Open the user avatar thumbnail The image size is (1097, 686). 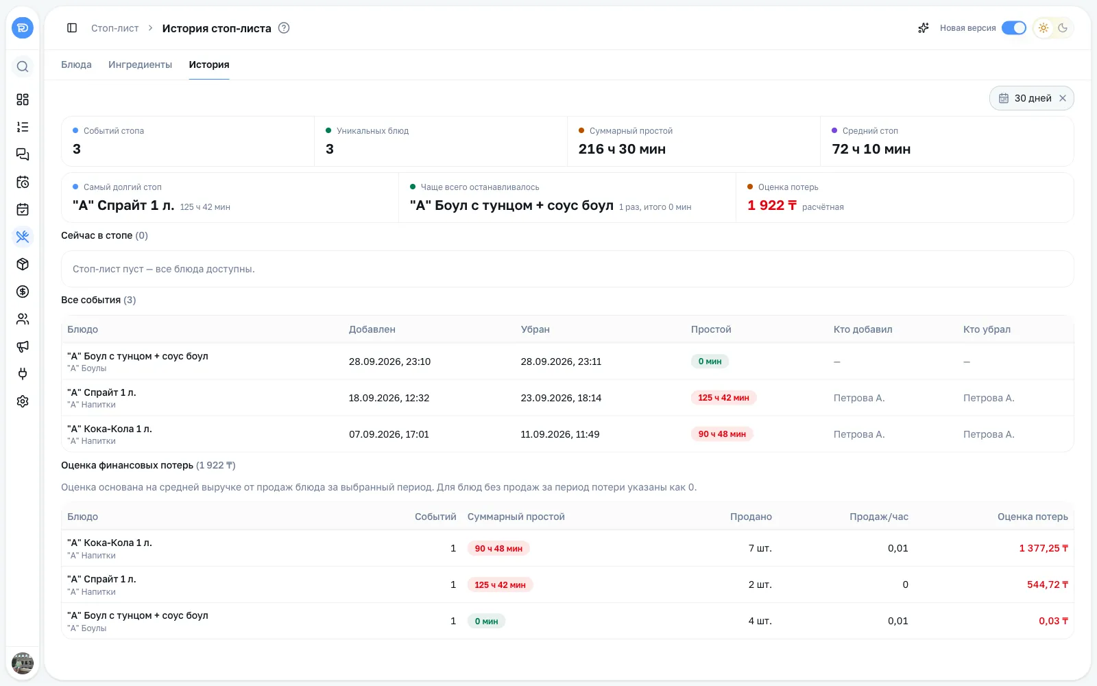click(23, 663)
